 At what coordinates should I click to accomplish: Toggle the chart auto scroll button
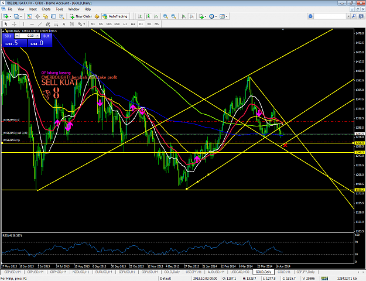coord(184,16)
